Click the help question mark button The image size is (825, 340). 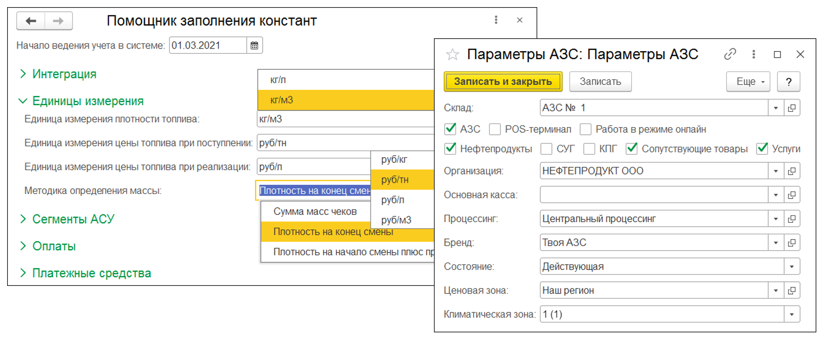(x=788, y=82)
